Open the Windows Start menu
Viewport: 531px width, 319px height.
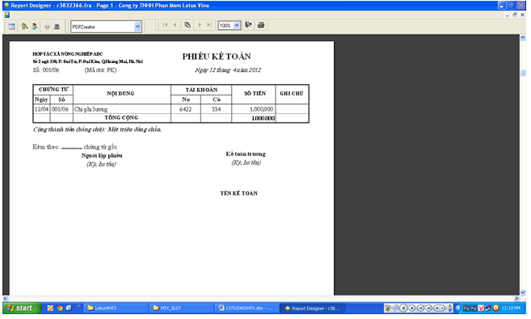pyautogui.click(x=22, y=309)
